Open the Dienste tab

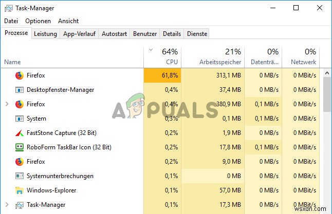click(x=197, y=34)
